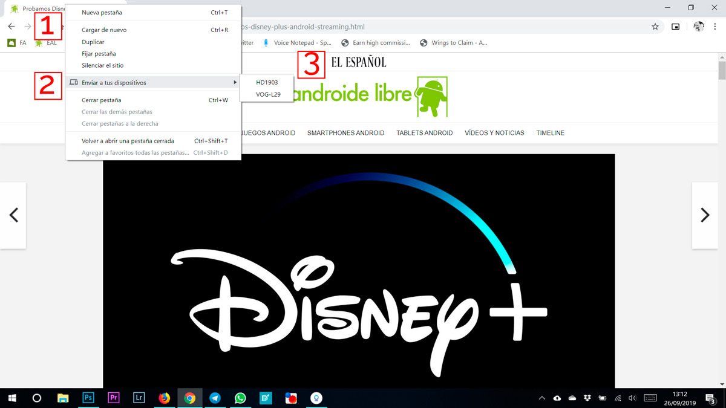Select 'Nueva pestaña' in context menu
The width and height of the screenshot is (726, 408).
coord(102,12)
